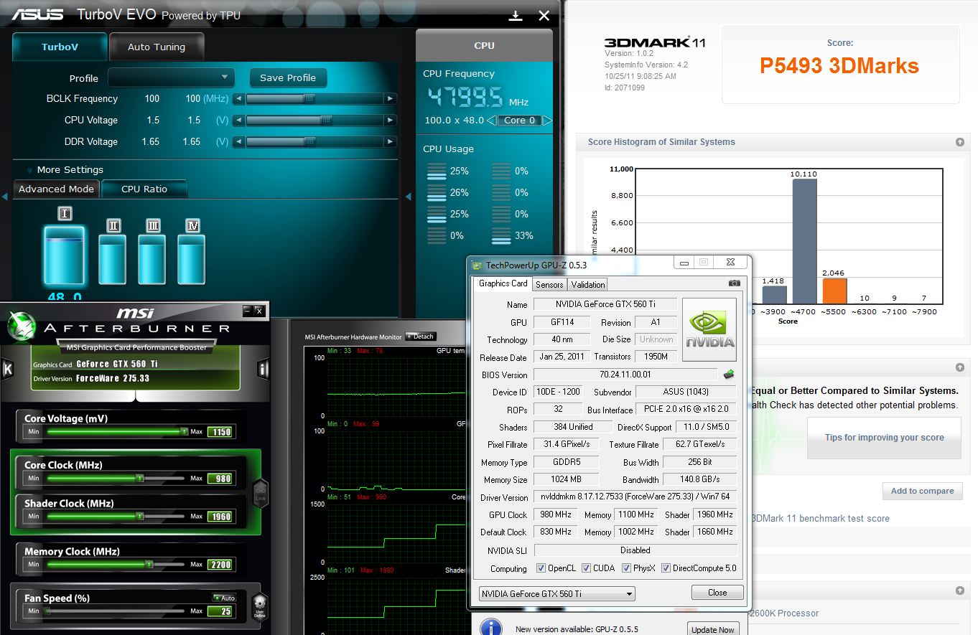
Task: Click the Fan Speed slider track
Action: point(115,611)
